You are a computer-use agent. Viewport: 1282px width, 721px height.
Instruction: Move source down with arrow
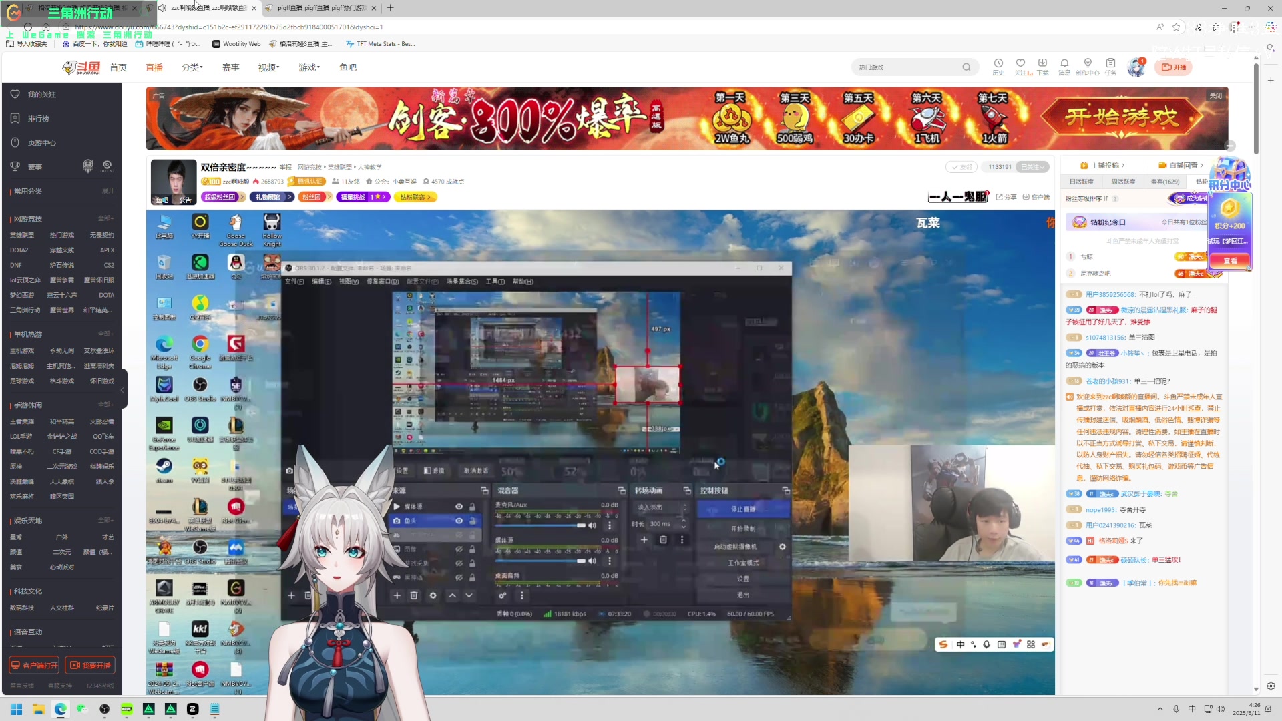469,595
